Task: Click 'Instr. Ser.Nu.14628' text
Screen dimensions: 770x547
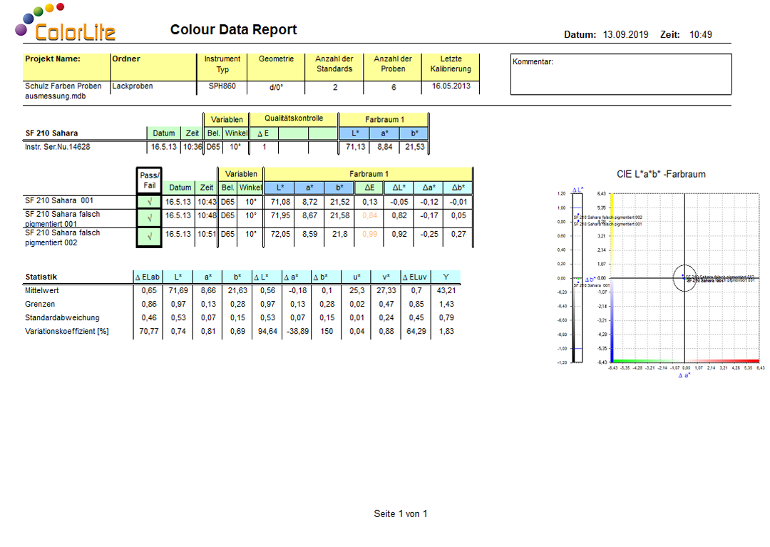Action: (58, 147)
